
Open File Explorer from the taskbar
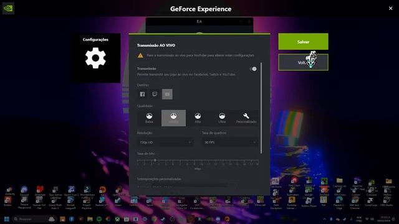(90, 219)
